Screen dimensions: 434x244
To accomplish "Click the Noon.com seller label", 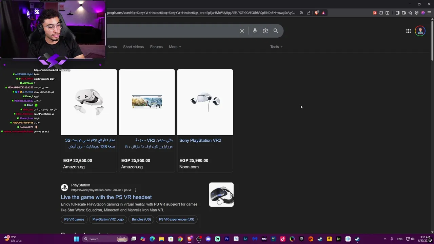I will (x=189, y=167).
